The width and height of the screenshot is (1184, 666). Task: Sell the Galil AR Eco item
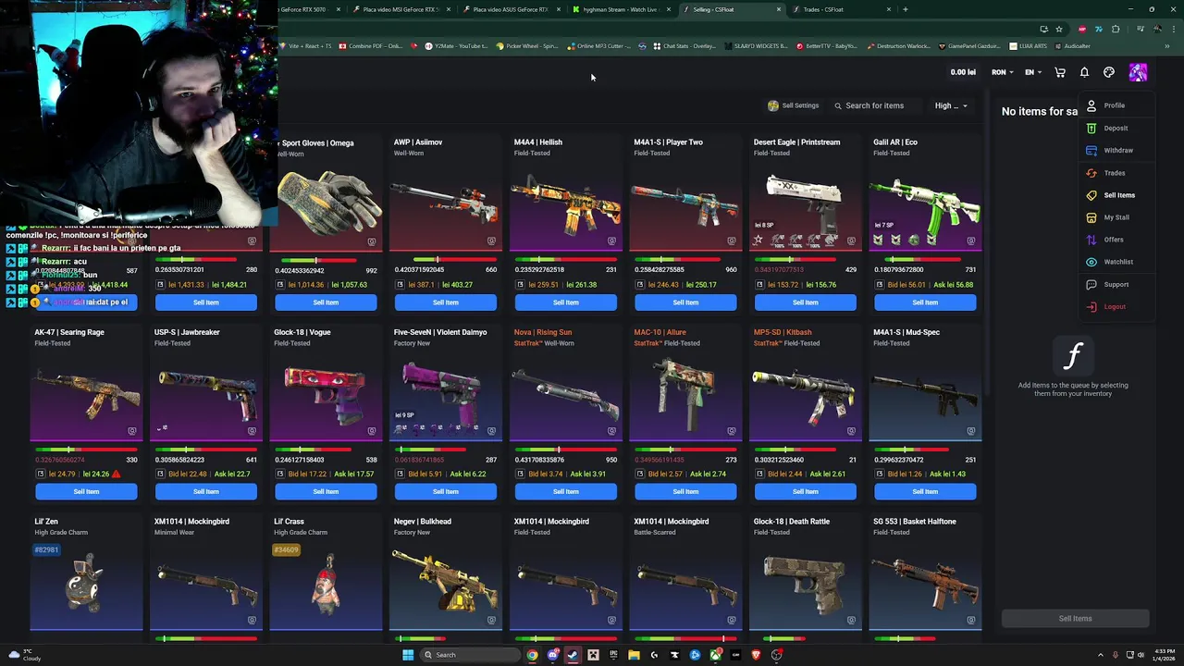pos(925,302)
